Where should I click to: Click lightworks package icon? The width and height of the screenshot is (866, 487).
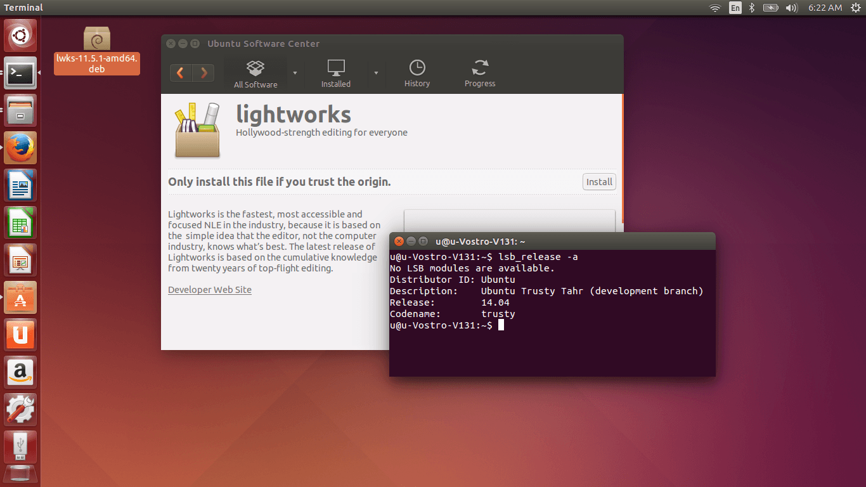(x=197, y=130)
